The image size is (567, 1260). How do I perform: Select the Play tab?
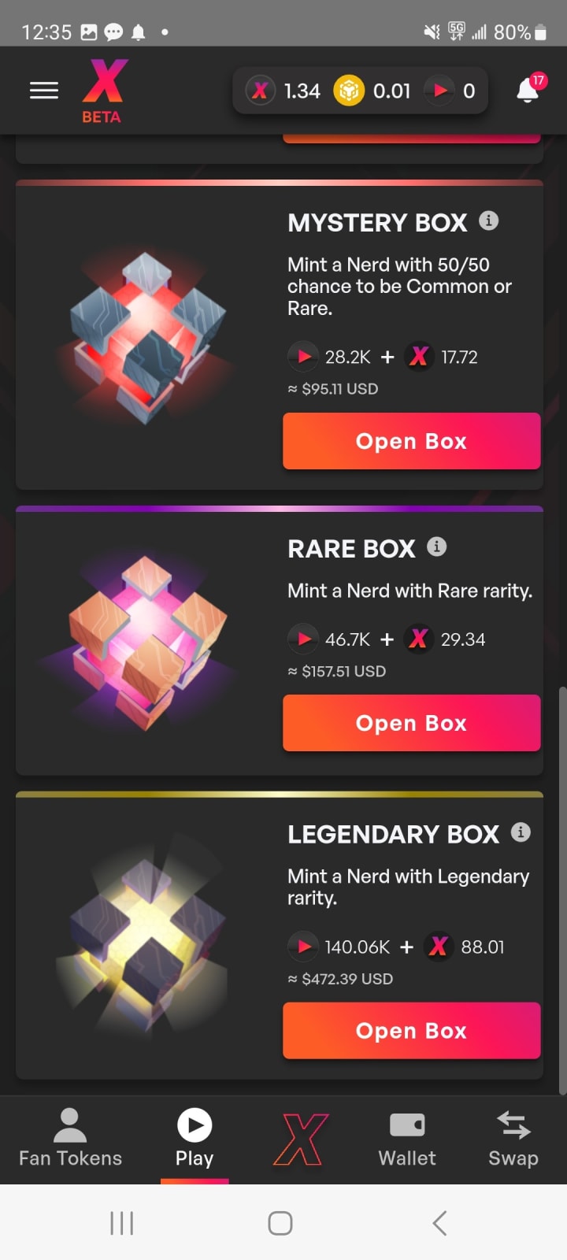tap(195, 1138)
